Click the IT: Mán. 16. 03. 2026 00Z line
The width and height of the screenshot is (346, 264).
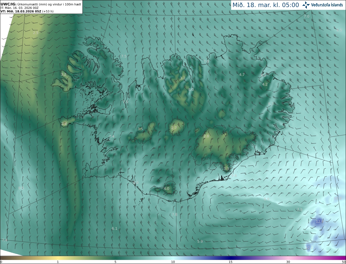click(19, 8)
